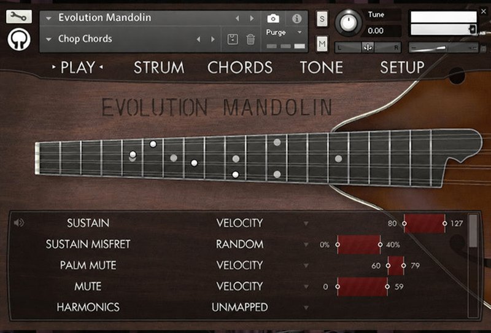Close the instrument with the X button
Viewport: 491px width, 333px height.
coord(484,12)
